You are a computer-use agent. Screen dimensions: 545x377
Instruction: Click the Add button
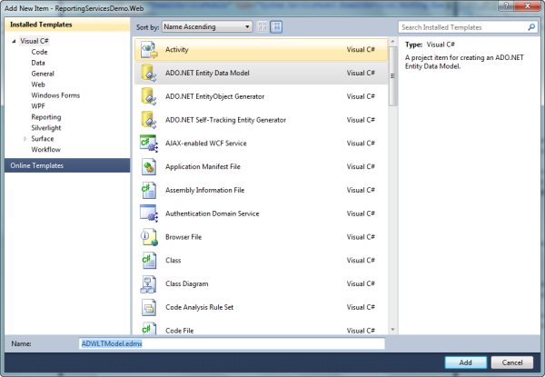pyautogui.click(x=466, y=362)
